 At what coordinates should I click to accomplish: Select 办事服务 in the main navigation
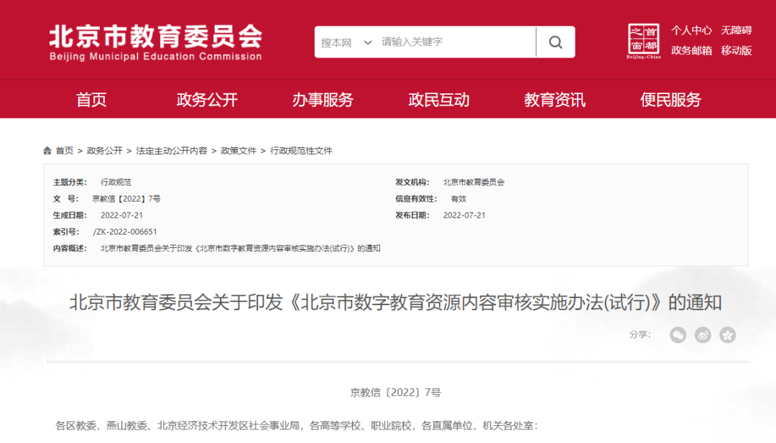323,100
